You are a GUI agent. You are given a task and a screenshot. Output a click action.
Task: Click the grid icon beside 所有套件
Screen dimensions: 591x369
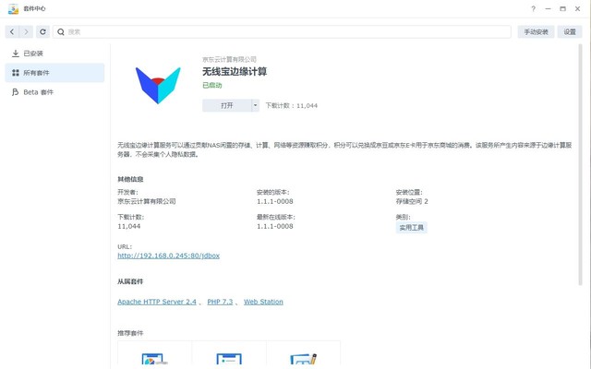[16, 73]
